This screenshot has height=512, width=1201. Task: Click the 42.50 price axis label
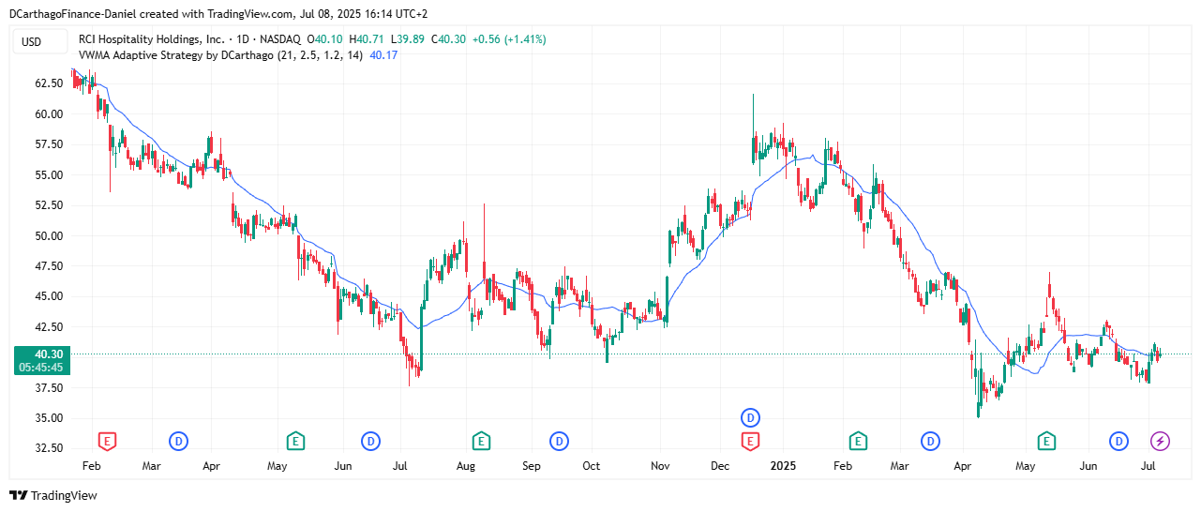(48, 327)
